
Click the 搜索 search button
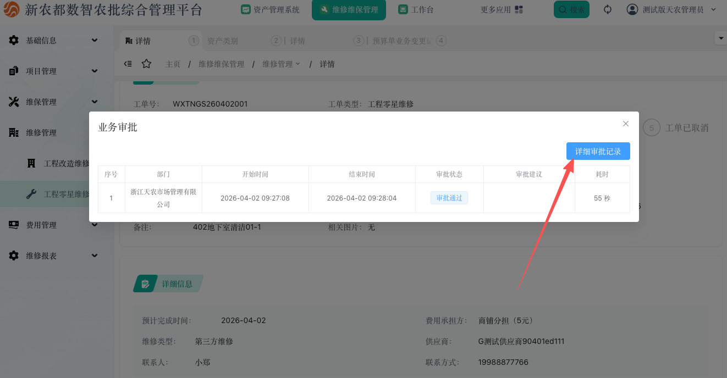pos(571,9)
